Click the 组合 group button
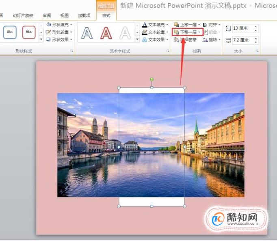This screenshot has height=241, width=277. 212,32
